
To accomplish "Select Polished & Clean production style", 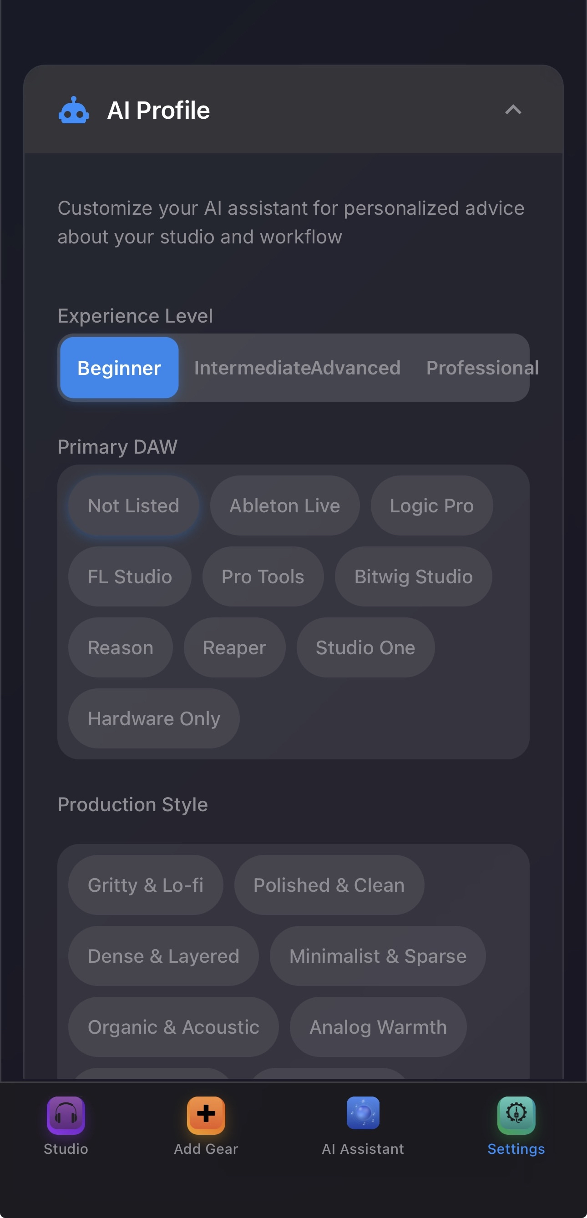I will tap(328, 885).
